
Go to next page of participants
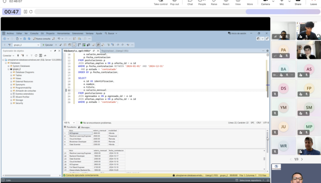[302, 159]
